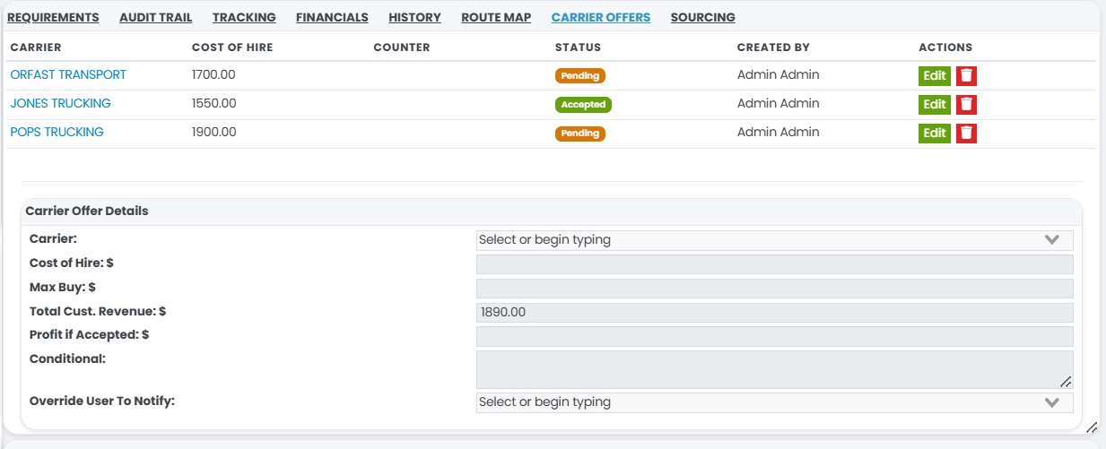Open the JONES TRUCKING carrier link
The image size is (1106, 449).
(60, 104)
